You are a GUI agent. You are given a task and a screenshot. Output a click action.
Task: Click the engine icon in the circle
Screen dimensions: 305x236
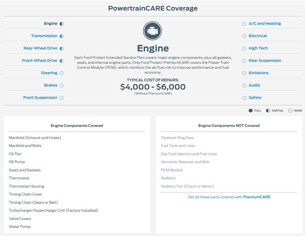[x=152, y=31]
